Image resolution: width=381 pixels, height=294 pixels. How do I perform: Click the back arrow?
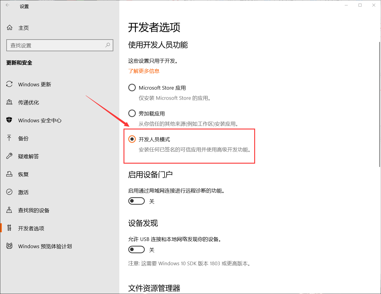pyautogui.click(x=7, y=5)
